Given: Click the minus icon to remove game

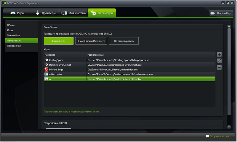Looking at the screenshot, I should point(219,67).
